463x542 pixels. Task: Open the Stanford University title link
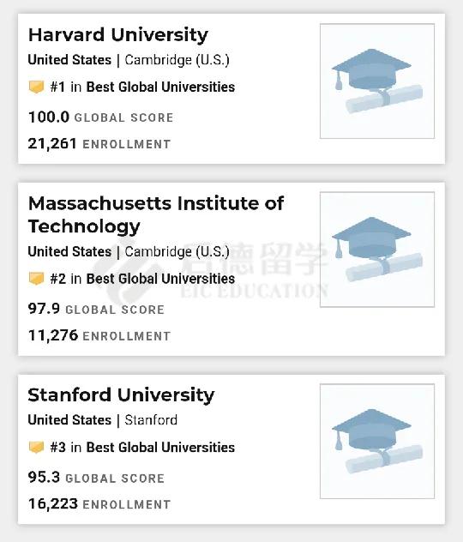[x=121, y=395]
